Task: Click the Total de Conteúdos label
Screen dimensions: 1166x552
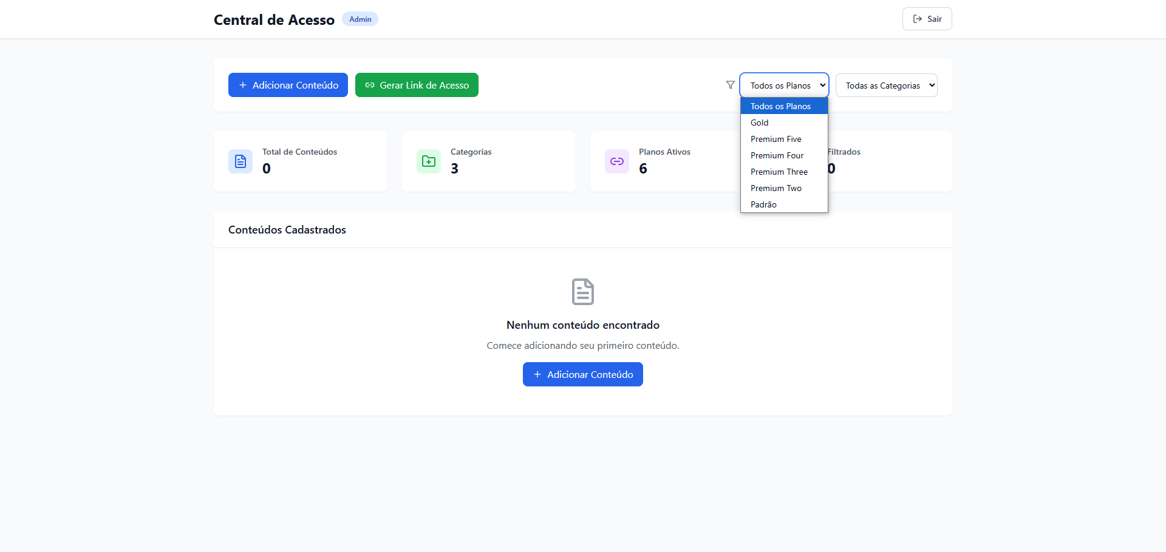Action: pyautogui.click(x=299, y=152)
